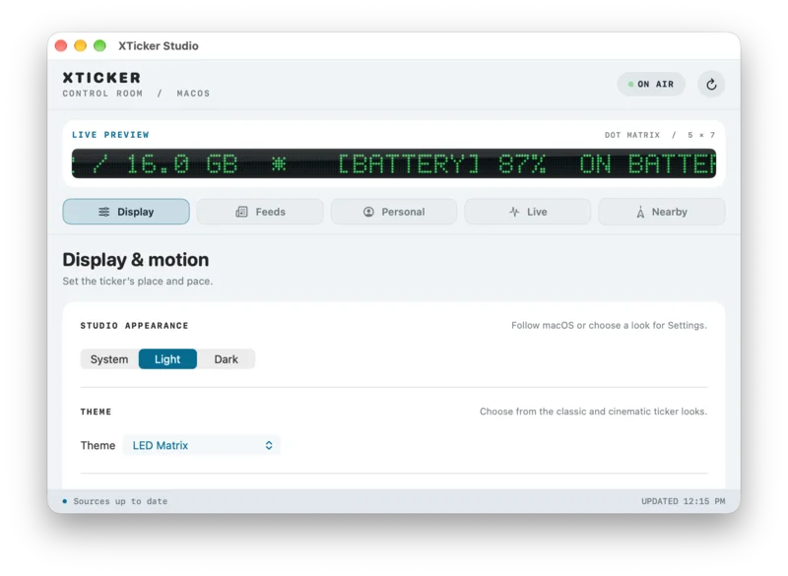The height and width of the screenshot is (576, 788).
Task: Close the XTicker Studio window
Action: (61, 45)
